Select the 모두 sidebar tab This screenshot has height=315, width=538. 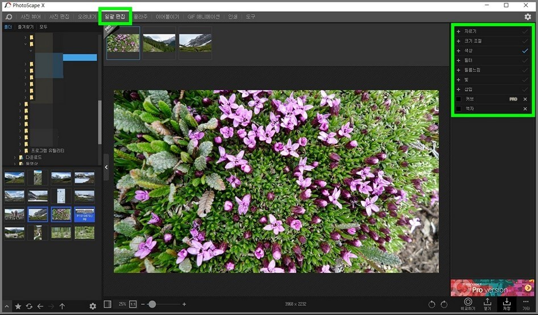[x=43, y=27]
